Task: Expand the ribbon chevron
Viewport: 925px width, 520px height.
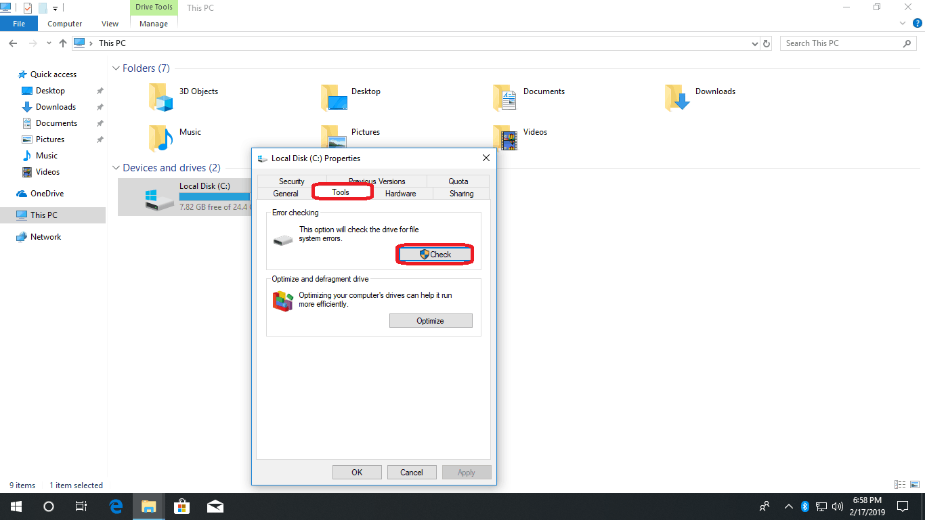Action: click(x=903, y=23)
